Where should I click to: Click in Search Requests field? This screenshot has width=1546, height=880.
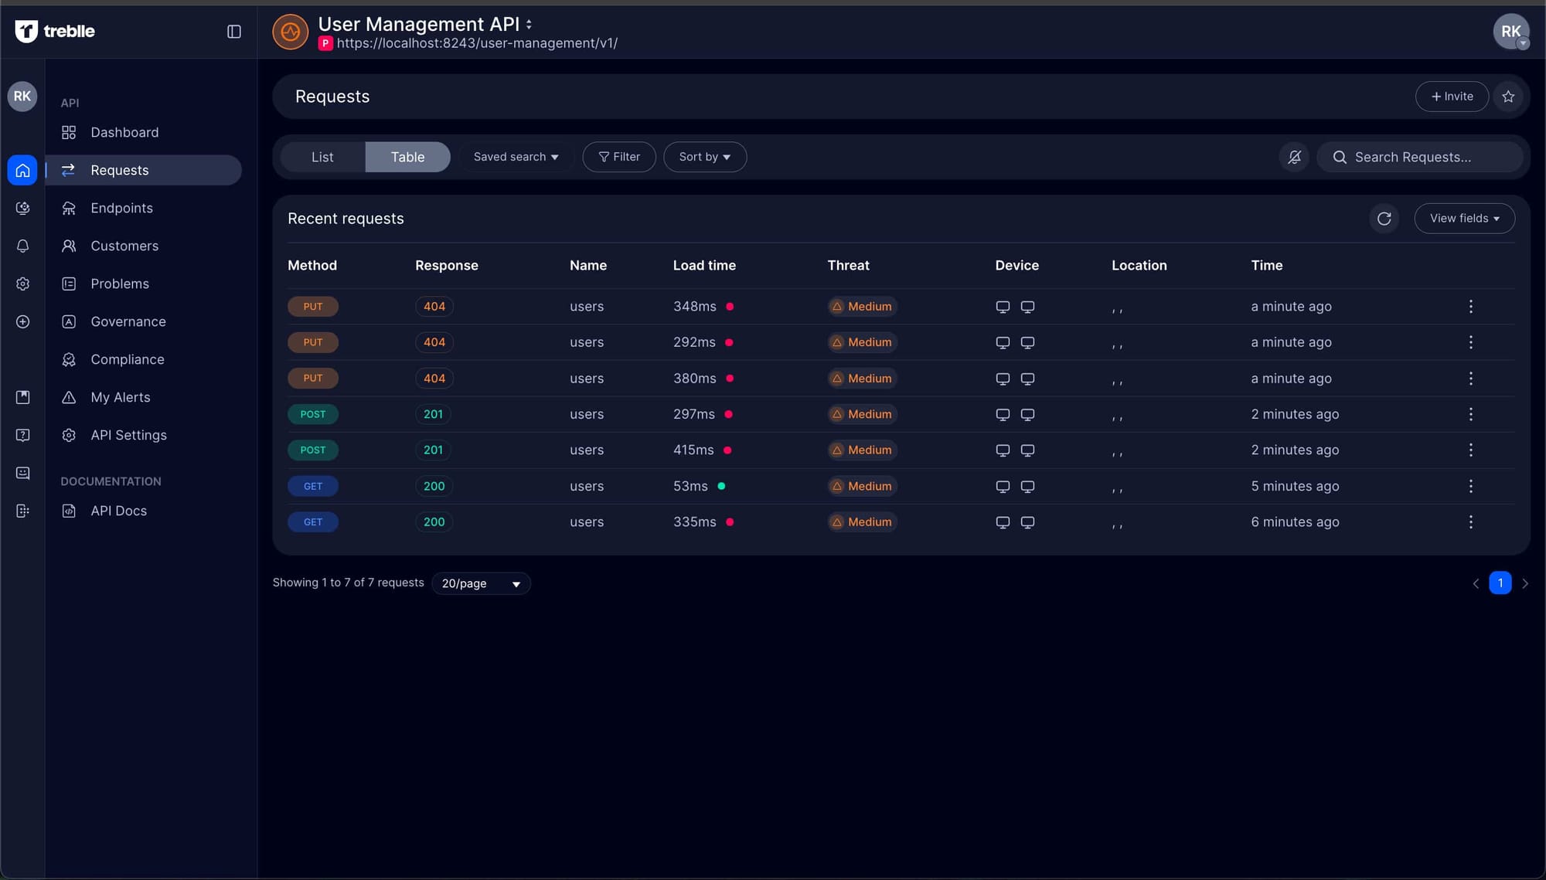pyautogui.click(x=1421, y=157)
